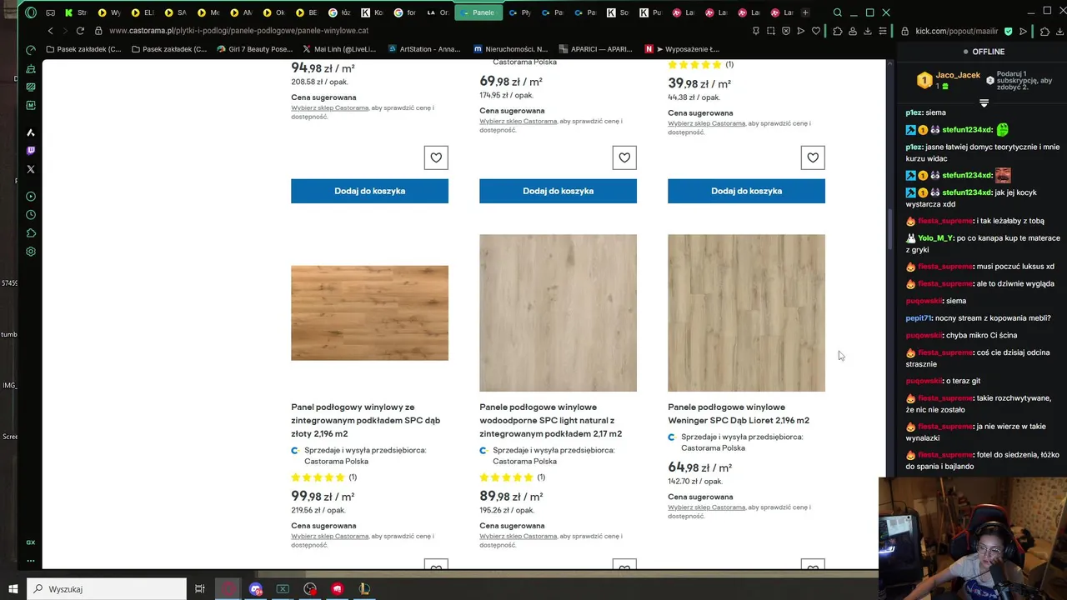Open 'Girl 7 Beauty Pose...' bookmark

click(x=254, y=49)
